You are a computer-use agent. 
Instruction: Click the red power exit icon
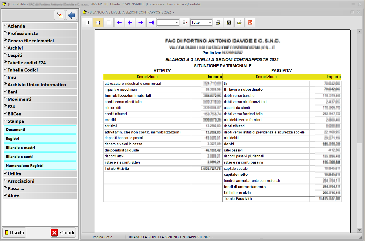tap(250, 23)
